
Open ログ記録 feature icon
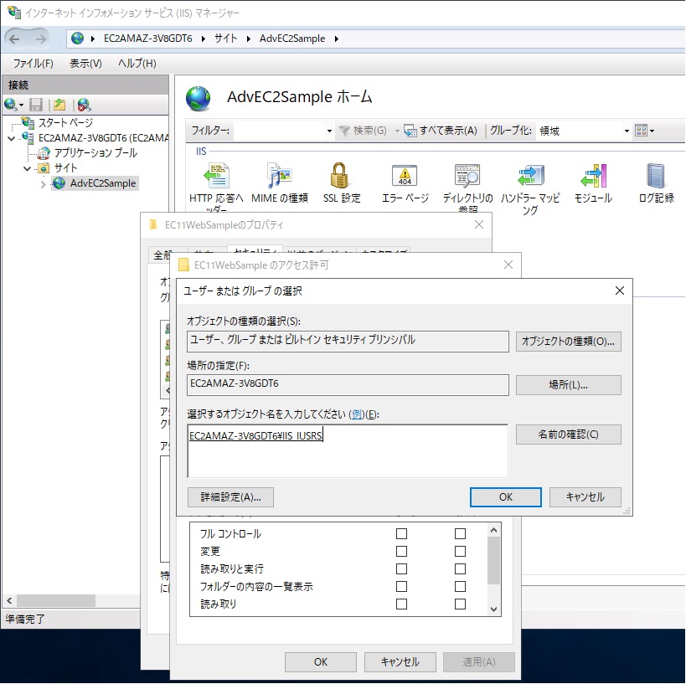point(655,176)
